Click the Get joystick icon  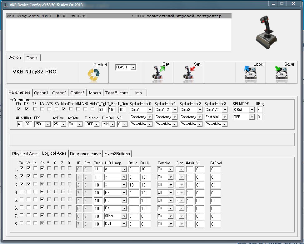(158, 74)
